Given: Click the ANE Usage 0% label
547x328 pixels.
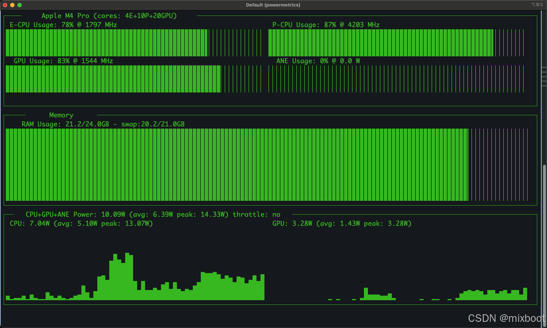Looking at the screenshot, I should coord(318,61).
